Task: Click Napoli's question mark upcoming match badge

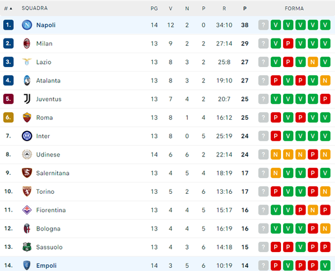Action: (x=263, y=25)
